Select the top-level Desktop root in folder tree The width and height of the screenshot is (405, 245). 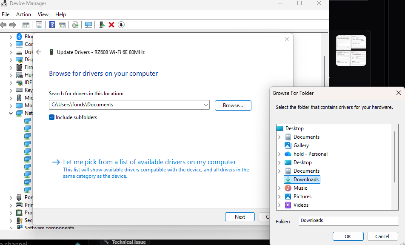(294, 128)
